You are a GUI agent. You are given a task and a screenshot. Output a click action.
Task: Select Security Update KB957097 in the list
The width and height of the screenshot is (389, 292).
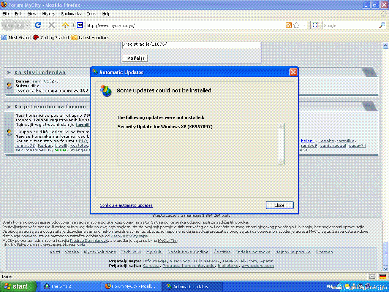165,127
